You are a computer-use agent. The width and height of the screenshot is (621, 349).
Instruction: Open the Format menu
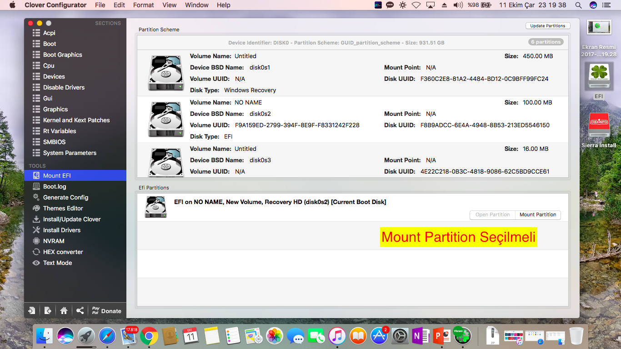(x=143, y=5)
